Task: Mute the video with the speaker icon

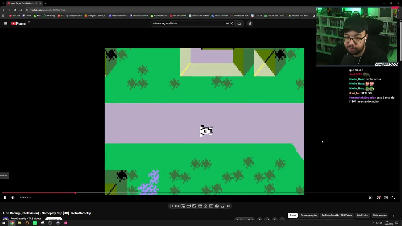Action: (13, 197)
